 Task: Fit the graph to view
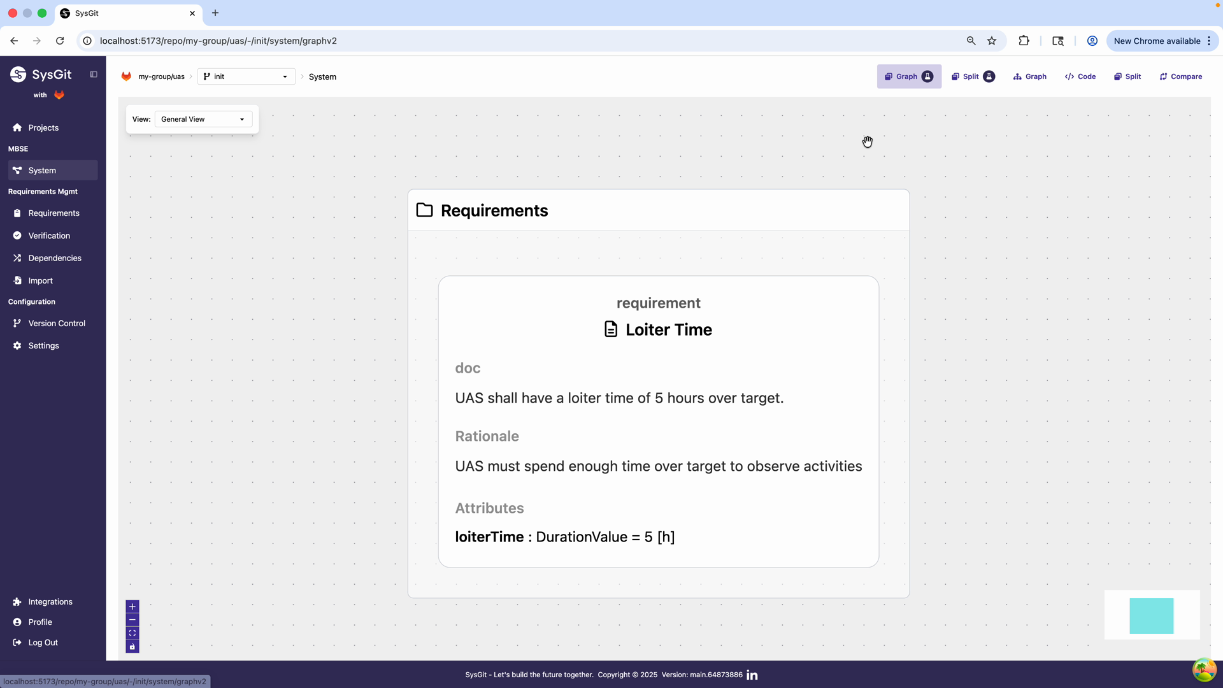[132, 633]
